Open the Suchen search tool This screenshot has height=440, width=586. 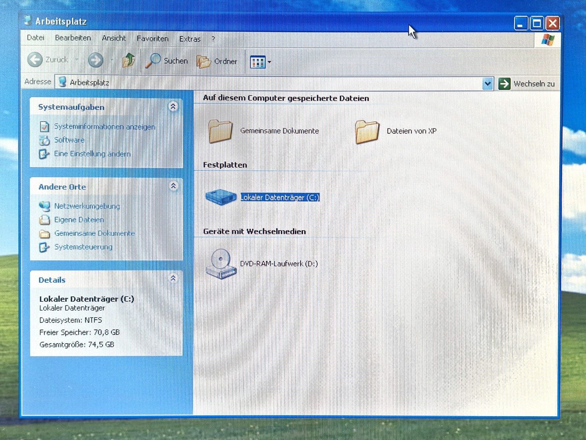pyautogui.click(x=167, y=61)
